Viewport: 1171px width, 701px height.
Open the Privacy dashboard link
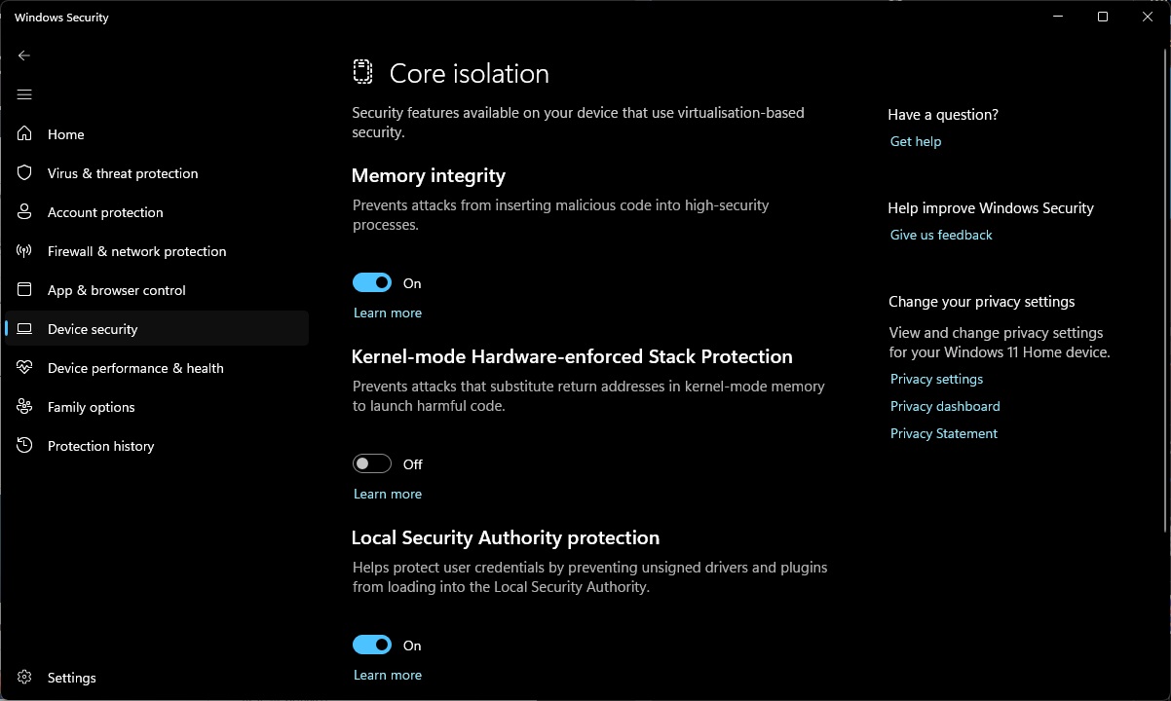(945, 406)
